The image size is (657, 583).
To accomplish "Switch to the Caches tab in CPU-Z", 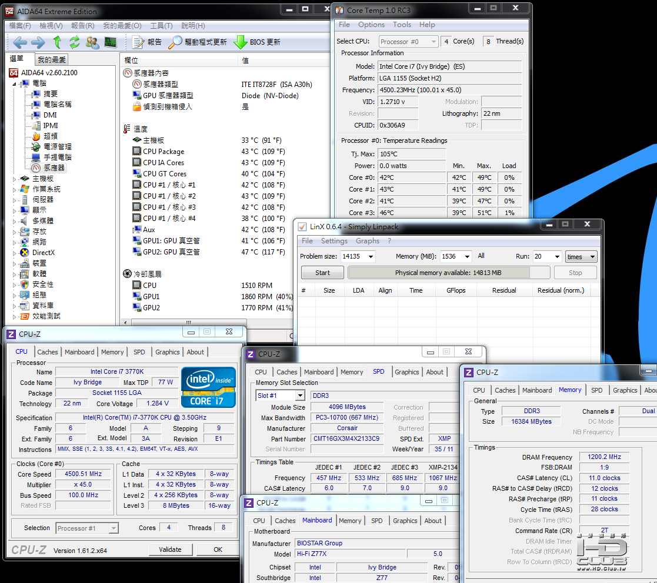I will tap(48, 352).
